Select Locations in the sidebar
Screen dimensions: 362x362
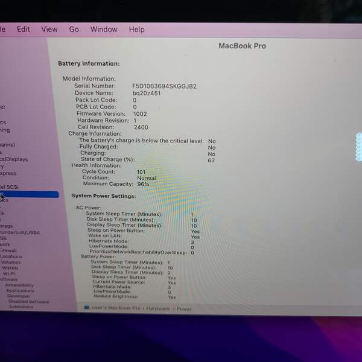[x=11, y=256]
